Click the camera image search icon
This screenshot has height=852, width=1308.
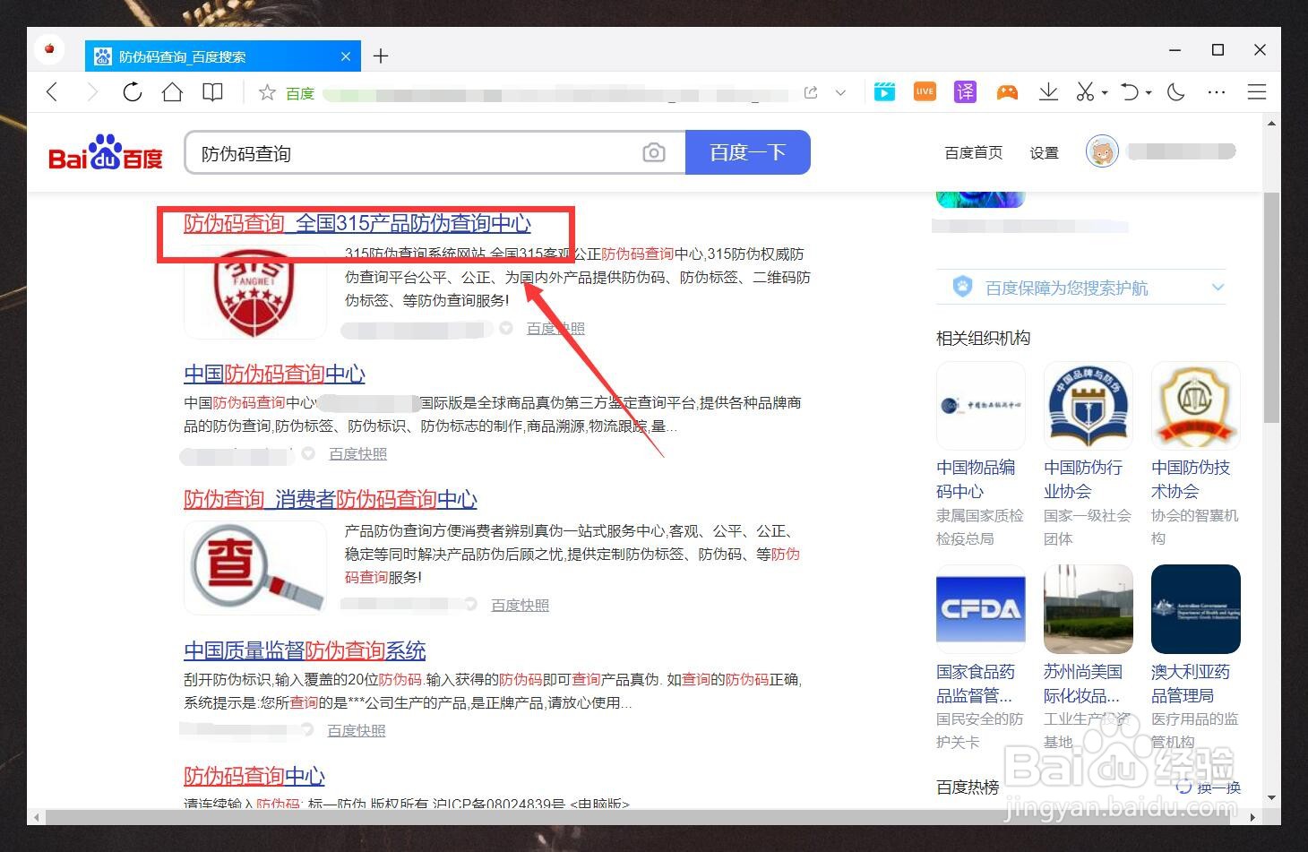(654, 152)
